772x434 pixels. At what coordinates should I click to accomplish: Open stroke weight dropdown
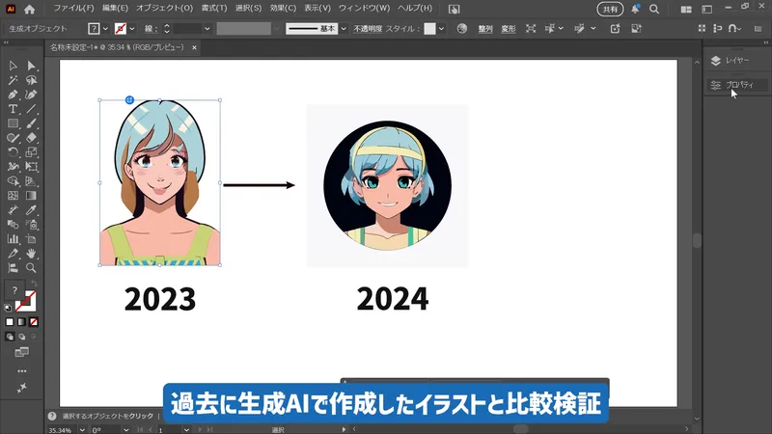[x=207, y=29]
